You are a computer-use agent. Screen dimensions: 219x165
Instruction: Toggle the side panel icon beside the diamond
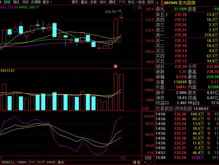click(x=139, y=8)
